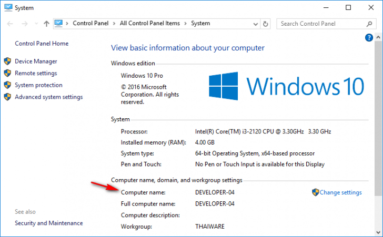
Task: Click the © 2016 Microsoft Corporation text
Action: pos(150,95)
